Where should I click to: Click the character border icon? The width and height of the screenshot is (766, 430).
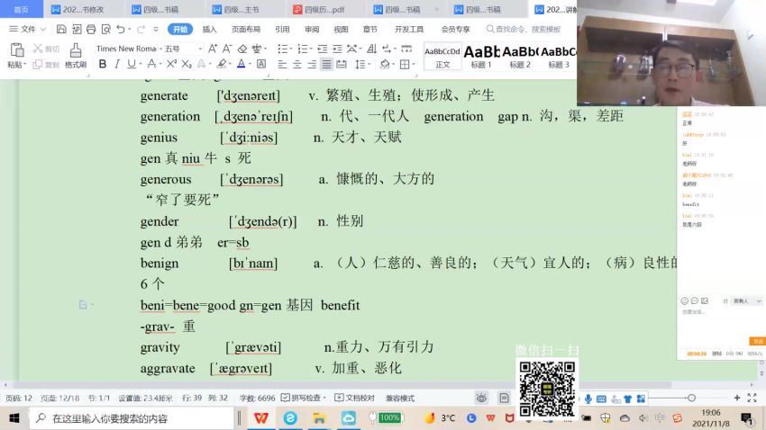coord(261,64)
